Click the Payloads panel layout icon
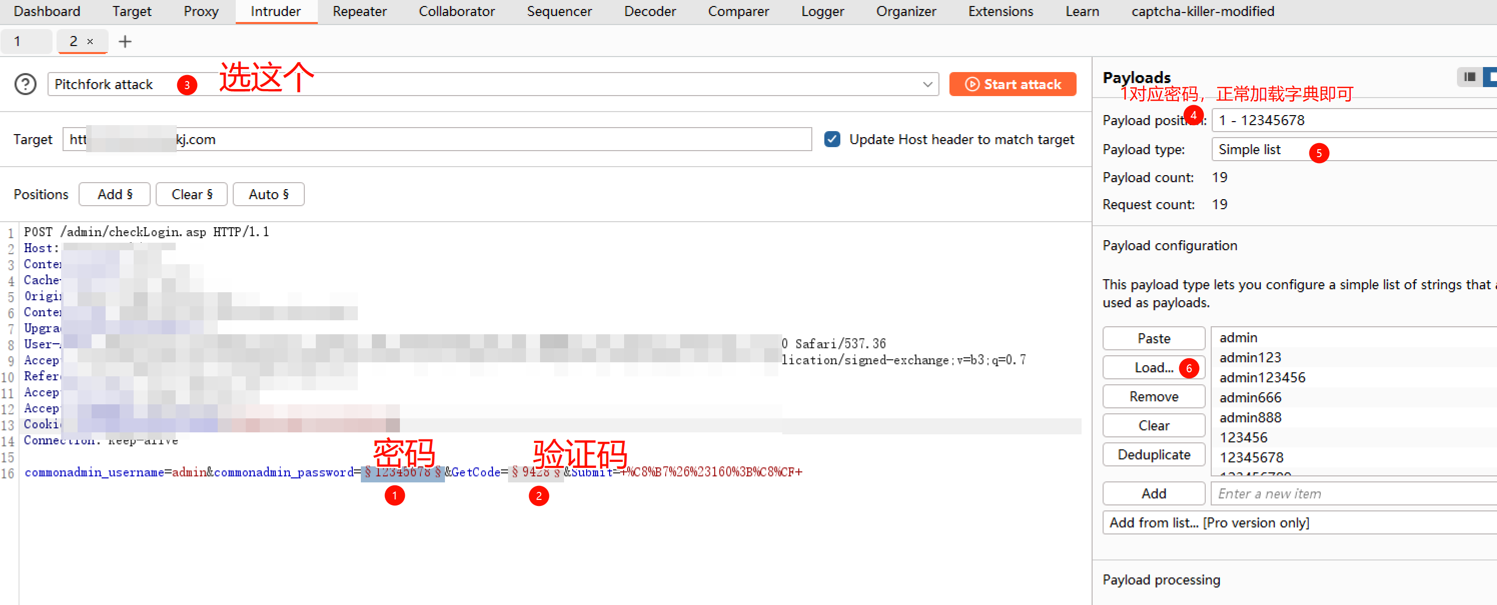Screen dimensions: 1497x605 (1469, 77)
